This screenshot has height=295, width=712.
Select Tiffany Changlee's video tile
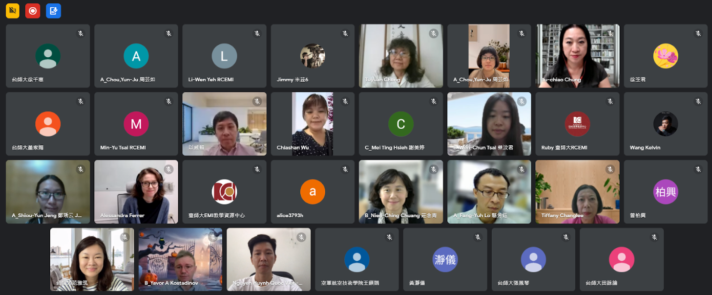tap(577, 192)
